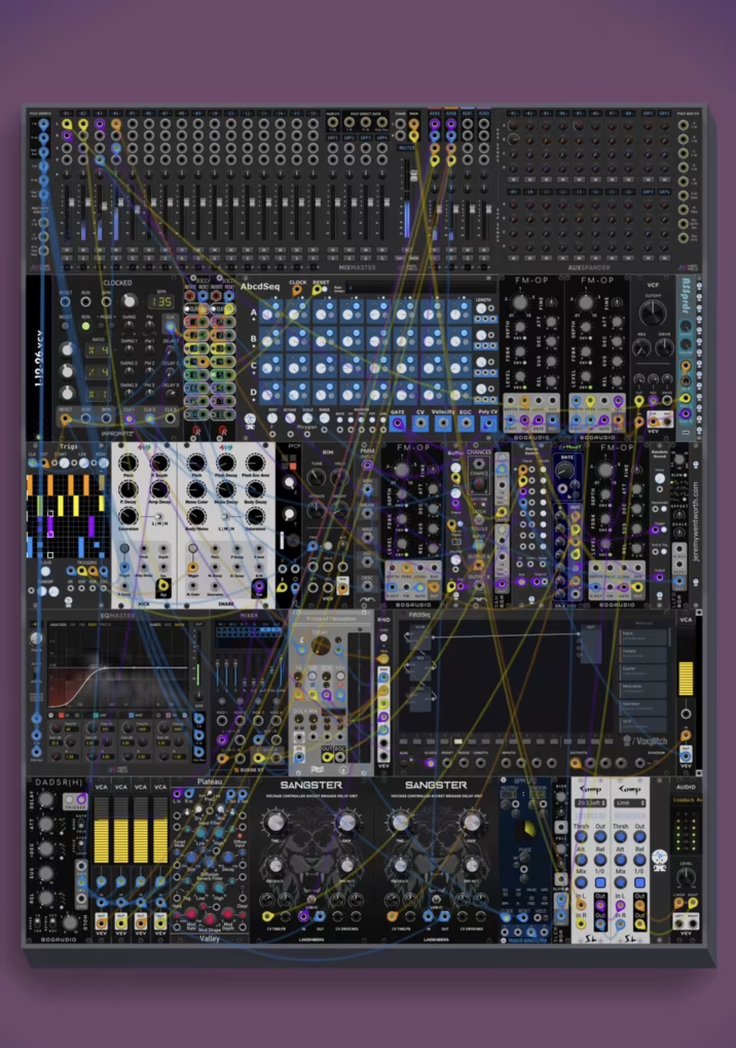Click the LEVEL knob on the AUDIO module
The width and height of the screenshot is (736, 1048).
coord(686,877)
